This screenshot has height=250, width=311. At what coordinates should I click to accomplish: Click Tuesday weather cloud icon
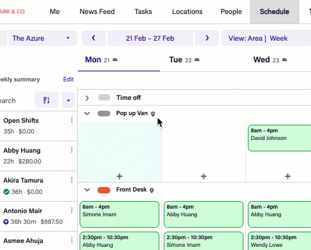tap(197, 60)
